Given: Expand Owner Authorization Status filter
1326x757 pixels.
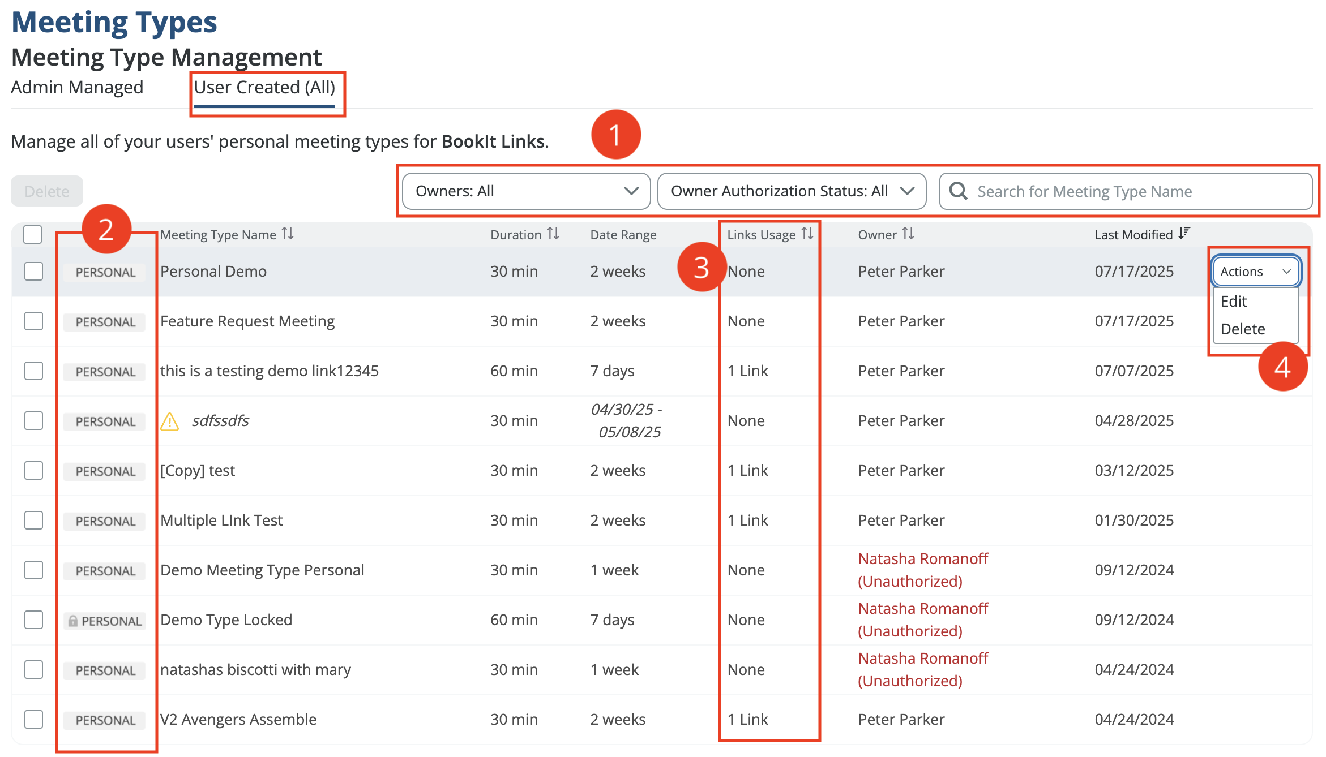Looking at the screenshot, I should click(791, 191).
